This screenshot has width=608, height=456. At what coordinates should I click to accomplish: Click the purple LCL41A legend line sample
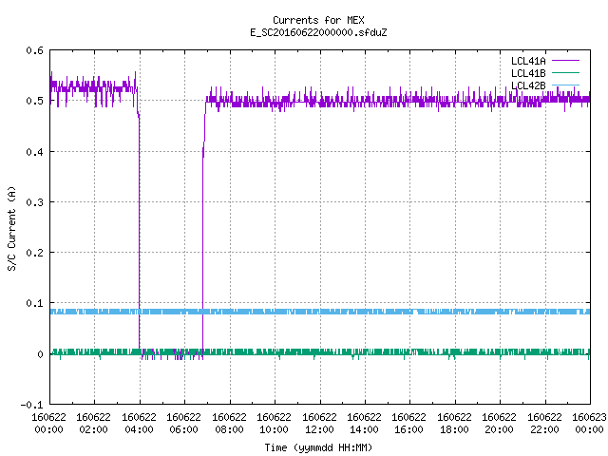[x=566, y=61]
